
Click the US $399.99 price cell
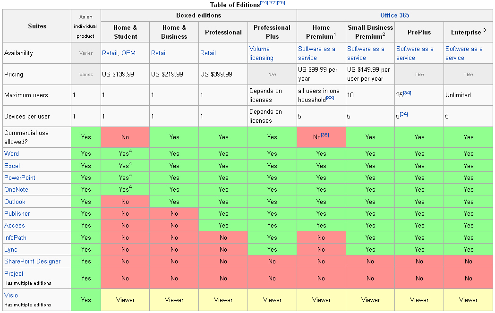click(x=223, y=74)
